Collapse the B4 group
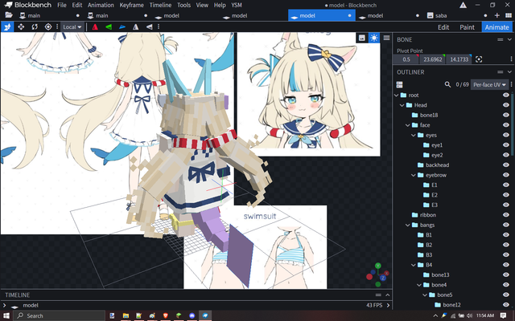Image resolution: width=515 pixels, height=321 pixels. click(x=413, y=265)
